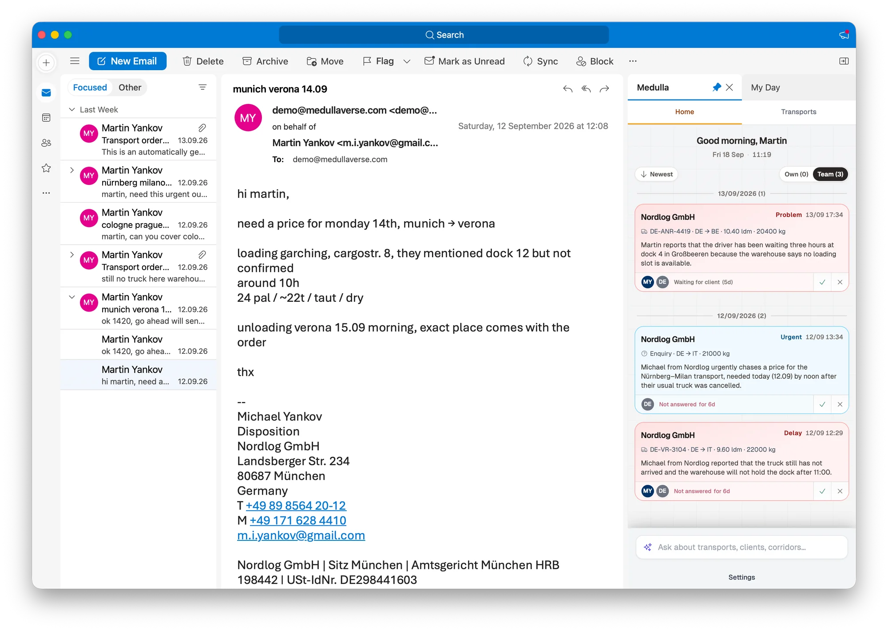Switch to Other inbox
888x631 pixels.
pyautogui.click(x=130, y=88)
